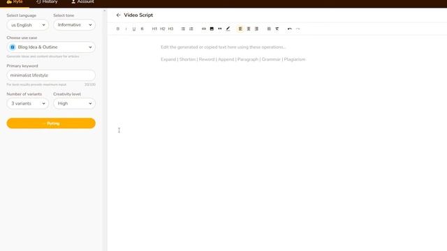This screenshot has height=251, width=447.
Task: Apply strikethrough formatting
Action: [142, 29]
